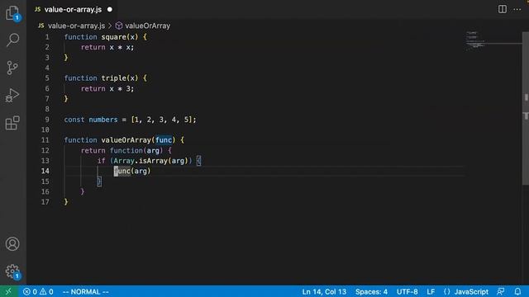The width and height of the screenshot is (529, 297).
Task: Click line number 1 in gutter
Action: [x=47, y=37]
